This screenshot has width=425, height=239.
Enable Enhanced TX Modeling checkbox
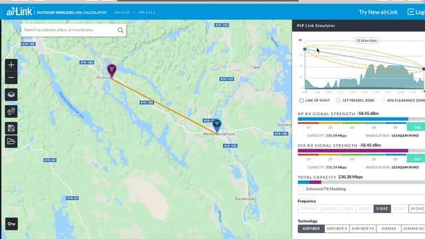point(300,189)
